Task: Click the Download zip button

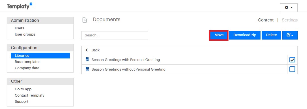Action: pyautogui.click(x=245, y=35)
